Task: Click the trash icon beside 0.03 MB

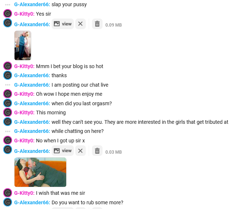Action: (x=97, y=151)
